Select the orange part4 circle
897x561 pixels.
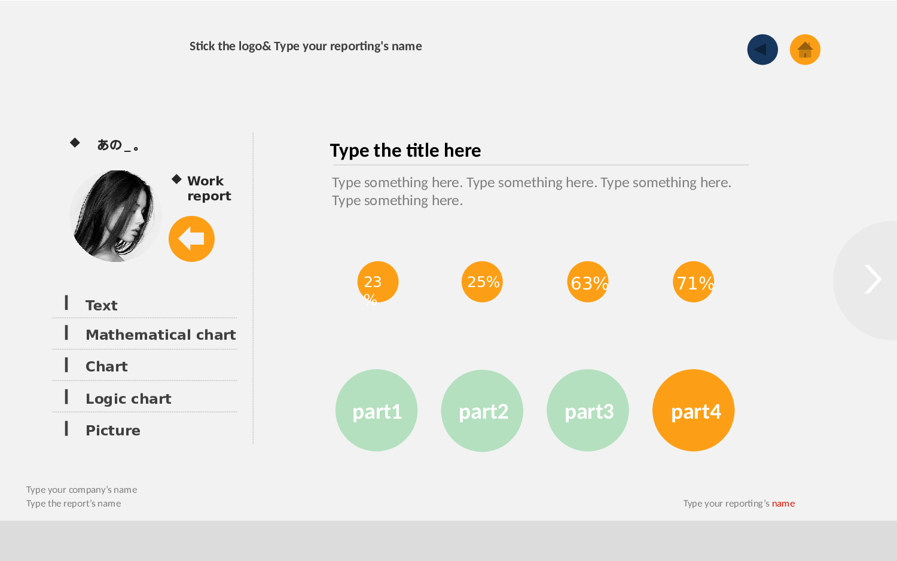(x=694, y=410)
